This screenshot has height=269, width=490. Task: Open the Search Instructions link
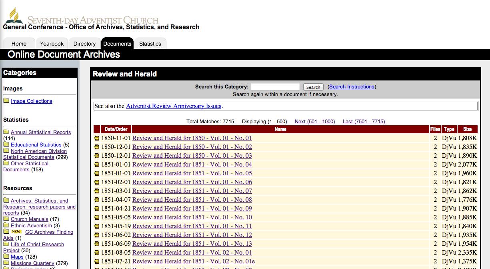pos(352,86)
